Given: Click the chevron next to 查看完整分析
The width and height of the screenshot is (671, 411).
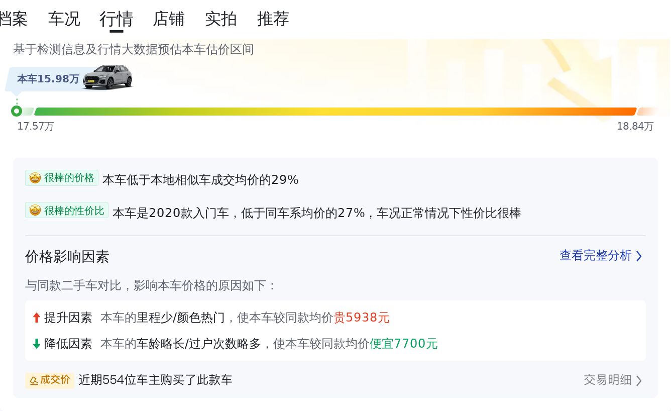Looking at the screenshot, I should pyautogui.click(x=639, y=256).
